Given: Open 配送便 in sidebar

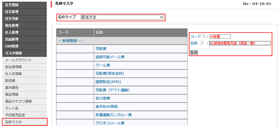Looking at the screenshot, I should (24, 81).
